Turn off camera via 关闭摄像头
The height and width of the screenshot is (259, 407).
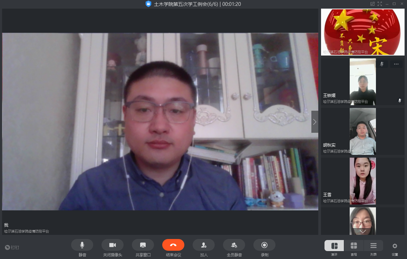pos(113,245)
